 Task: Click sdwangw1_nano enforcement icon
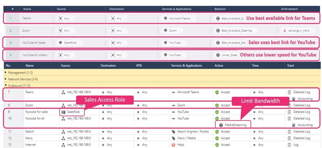(285, 31)
